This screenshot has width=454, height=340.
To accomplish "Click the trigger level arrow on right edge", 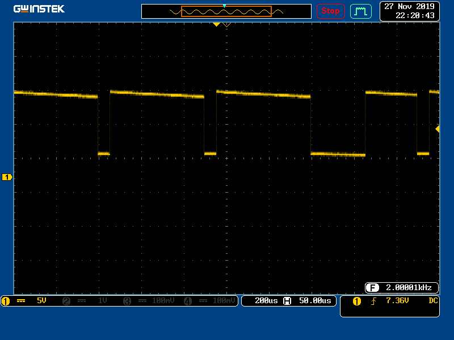I will click(x=437, y=129).
